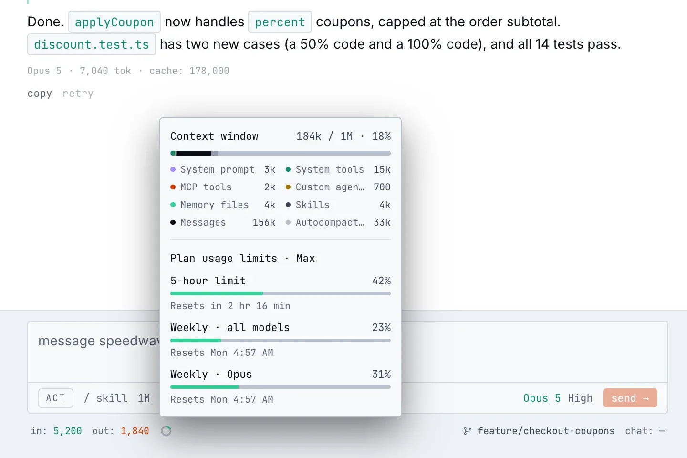Click the context window usage bar
The height and width of the screenshot is (458, 687).
point(281,153)
